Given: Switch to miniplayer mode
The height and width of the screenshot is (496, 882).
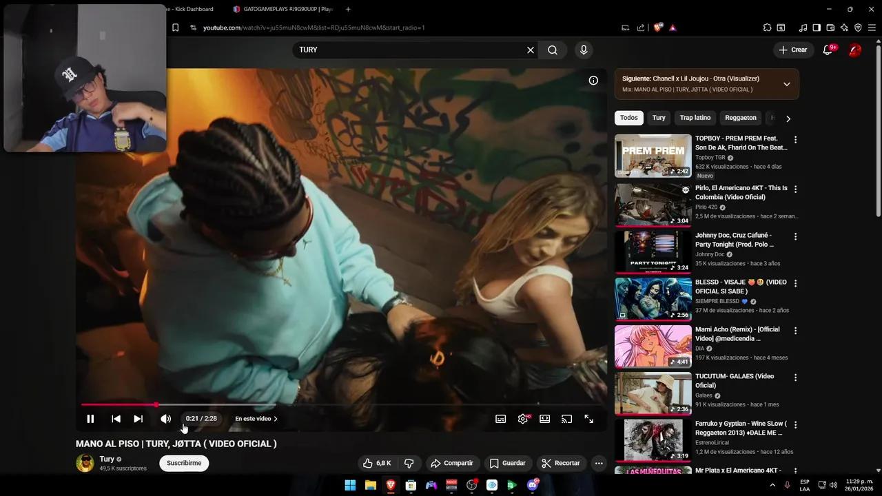Looking at the screenshot, I should point(544,418).
